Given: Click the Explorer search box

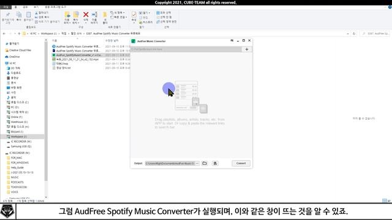Looking at the screenshot, I should (x=375, y=34).
